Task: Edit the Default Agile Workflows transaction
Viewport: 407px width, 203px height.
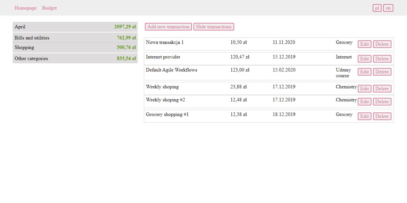Action: tap(364, 72)
